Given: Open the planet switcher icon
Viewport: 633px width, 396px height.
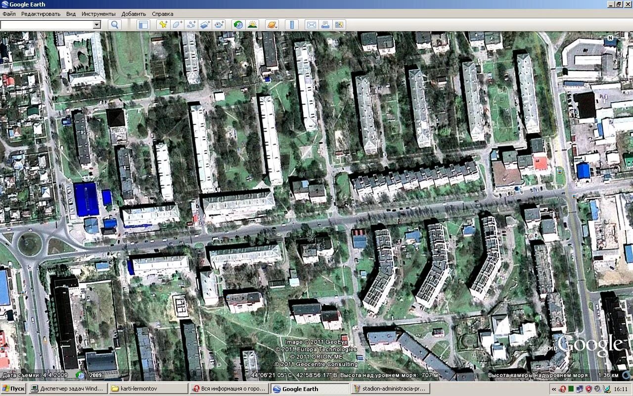Looking at the screenshot, I should coord(272,24).
